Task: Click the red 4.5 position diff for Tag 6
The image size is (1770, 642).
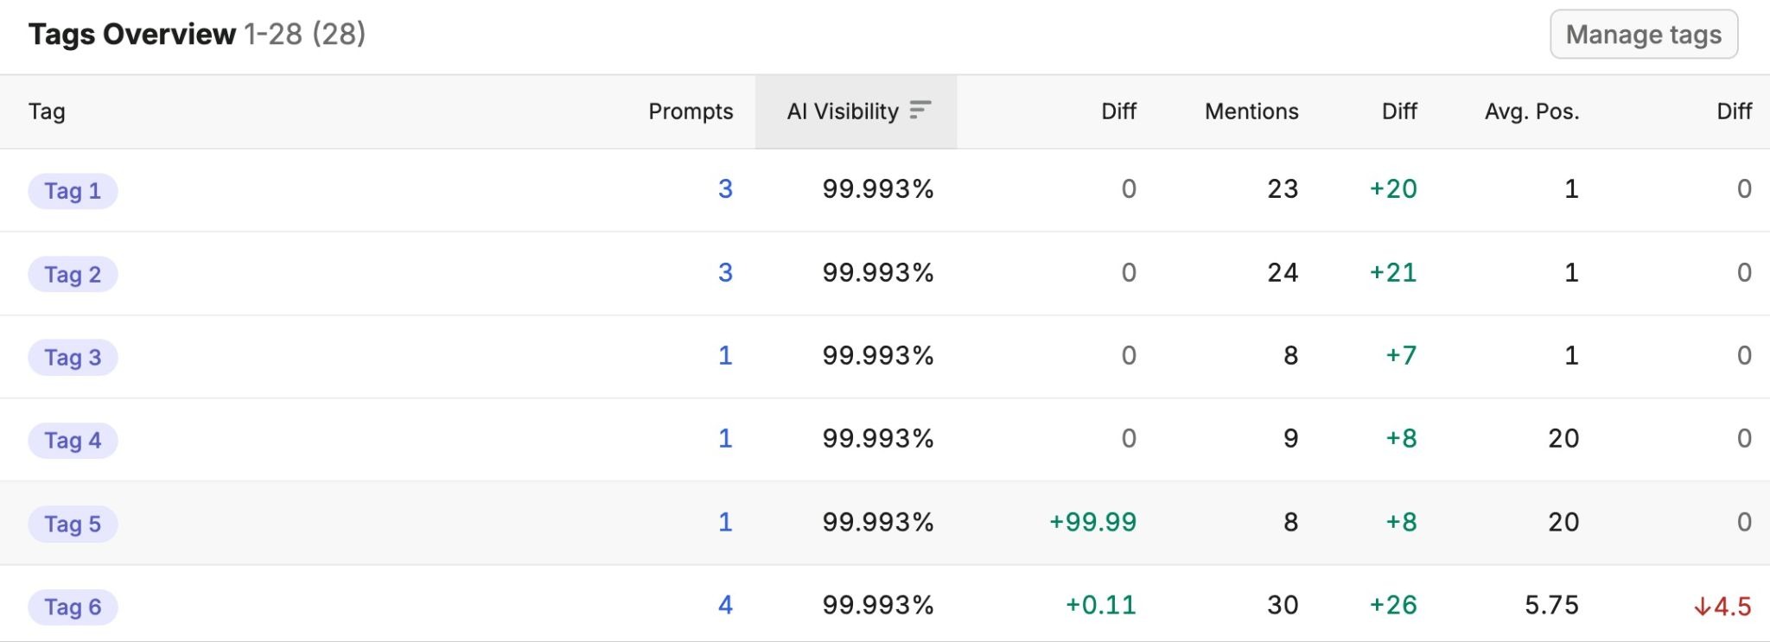Action: point(1722,607)
